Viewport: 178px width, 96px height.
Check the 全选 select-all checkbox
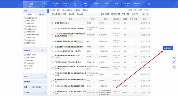(x=53, y=14)
